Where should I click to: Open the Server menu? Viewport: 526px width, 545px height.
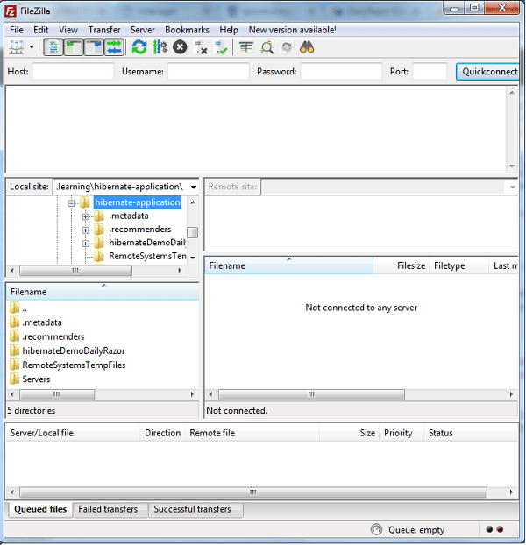tap(143, 30)
